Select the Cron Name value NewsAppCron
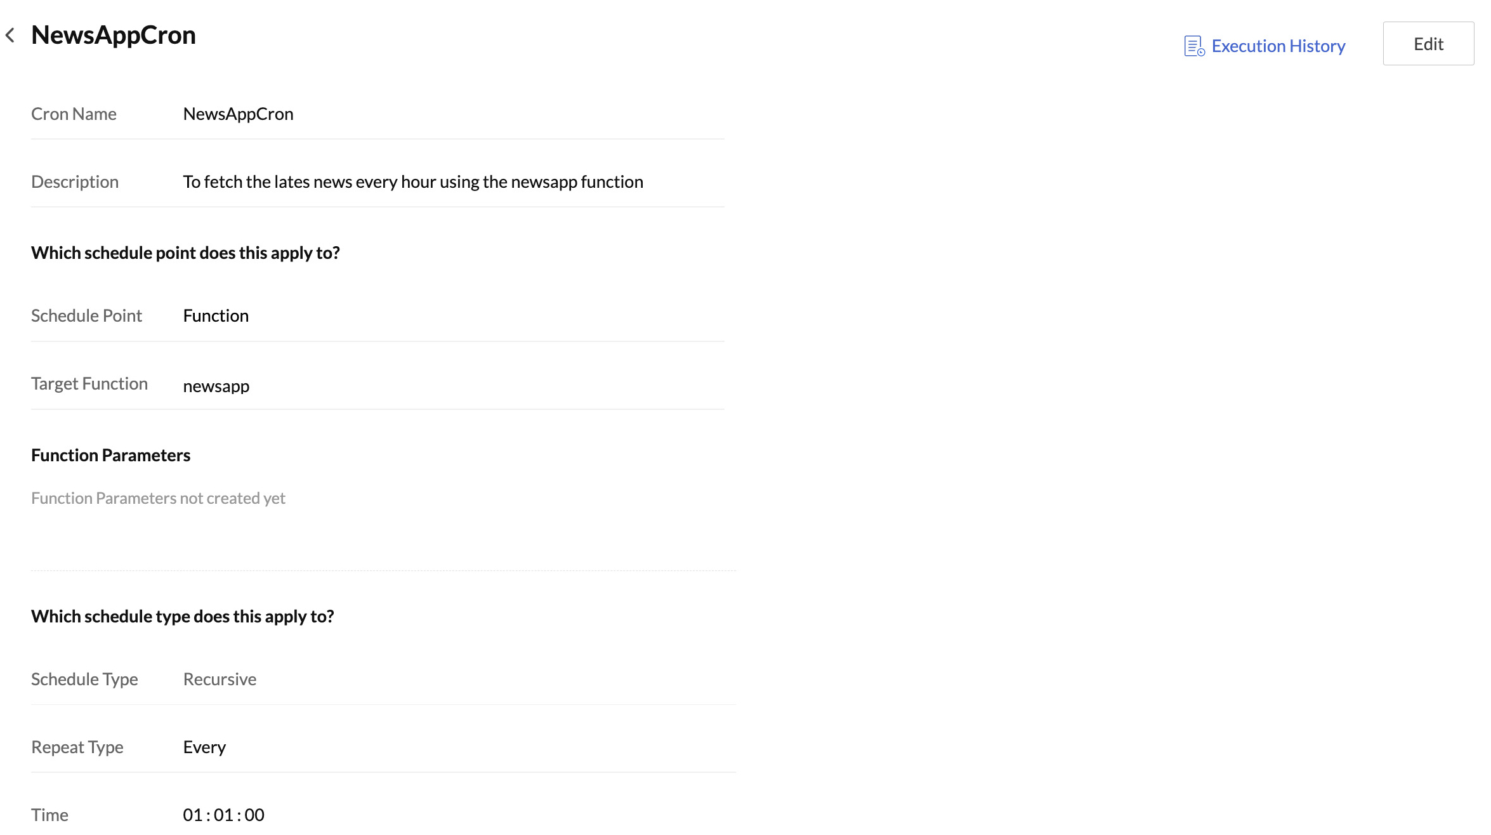 238,114
